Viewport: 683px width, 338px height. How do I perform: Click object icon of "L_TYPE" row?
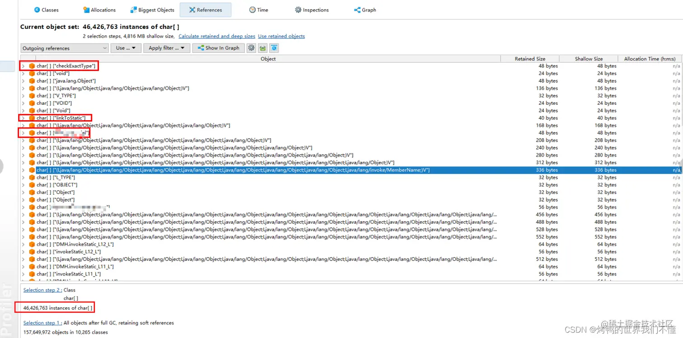tap(32, 178)
